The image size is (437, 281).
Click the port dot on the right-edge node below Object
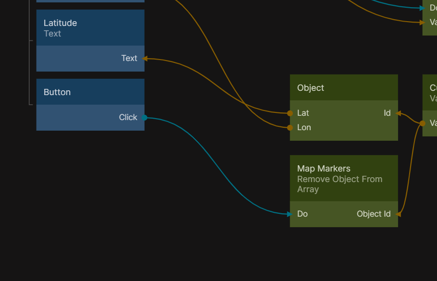(x=423, y=123)
